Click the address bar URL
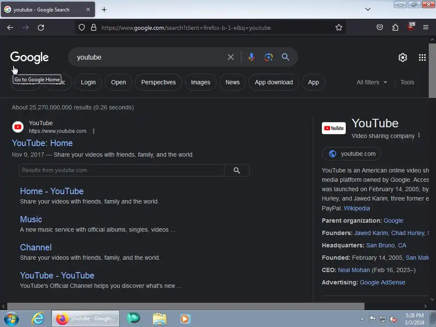The height and width of the screenshot is (327, 436). (x=186, y=28)
